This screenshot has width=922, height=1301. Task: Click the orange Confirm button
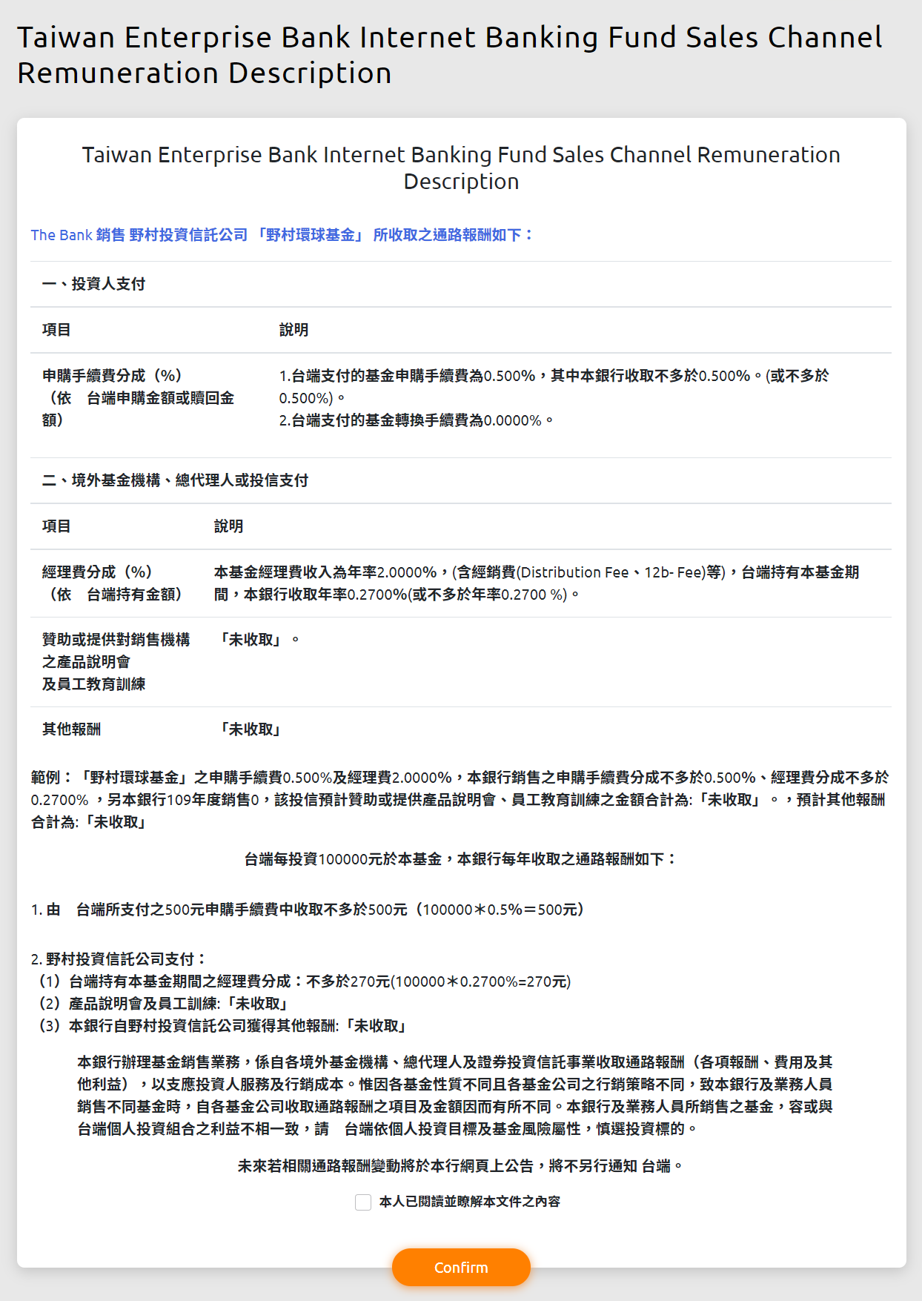tap(461, 1267)
